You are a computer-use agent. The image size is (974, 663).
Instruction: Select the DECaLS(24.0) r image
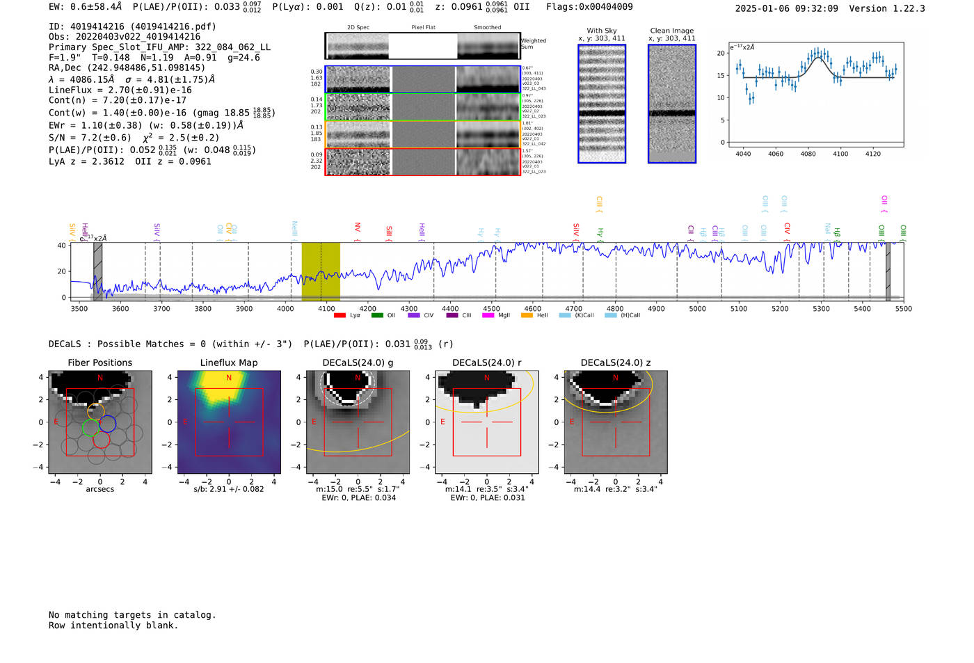tap(487, 422)
